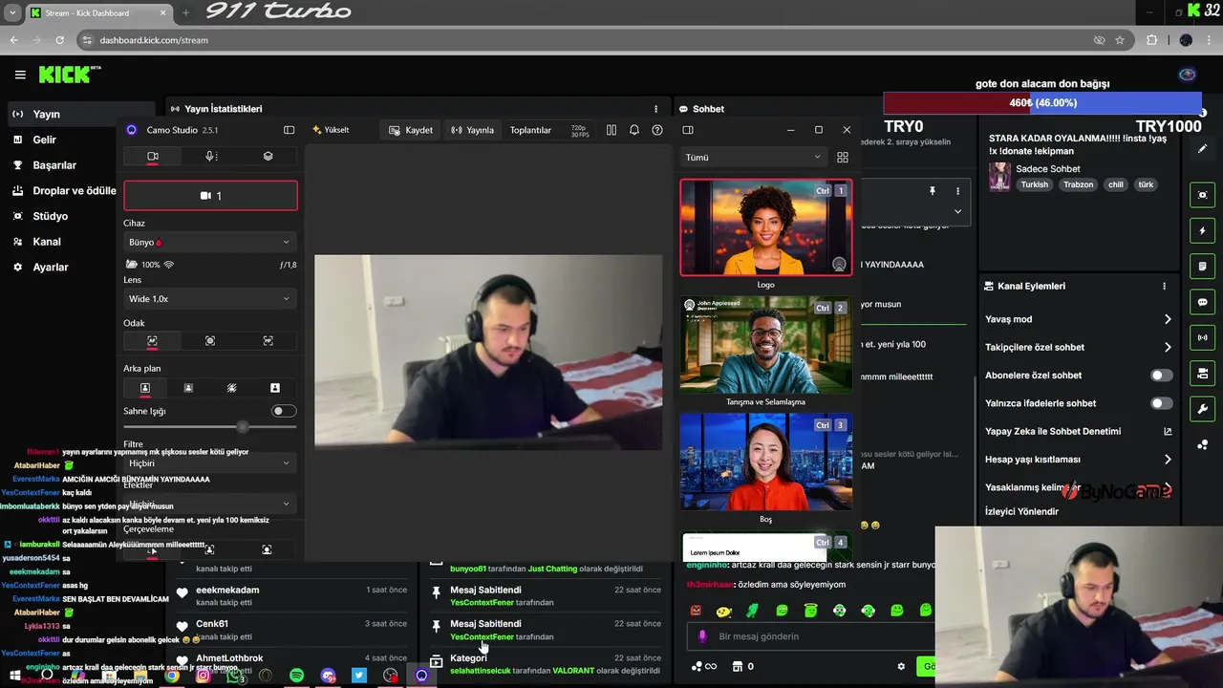
Task: Select camera source 1 button
Action: coord(210,196)
